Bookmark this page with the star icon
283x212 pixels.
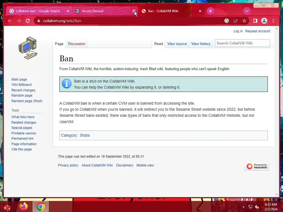coord(244,21)
